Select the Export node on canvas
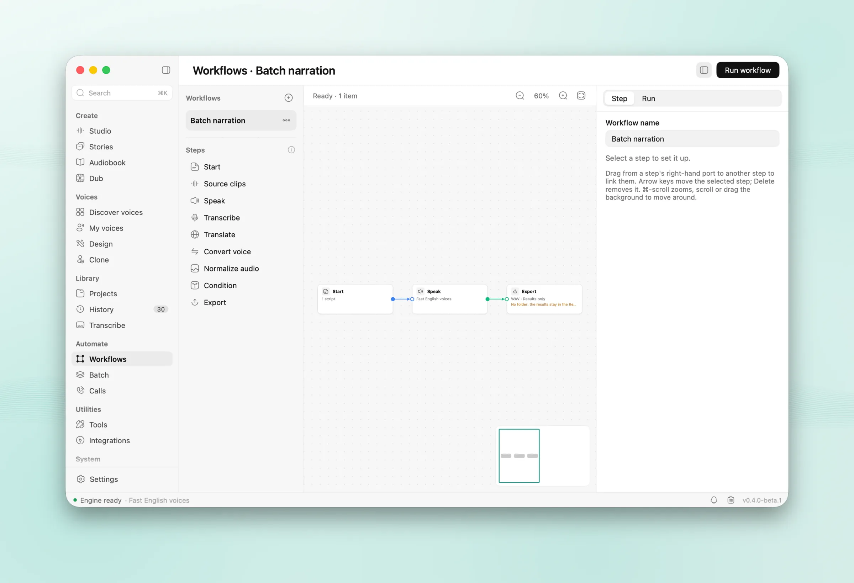This screenshot has height=583, width=854. pyautogui.click(x=544, y=299)
